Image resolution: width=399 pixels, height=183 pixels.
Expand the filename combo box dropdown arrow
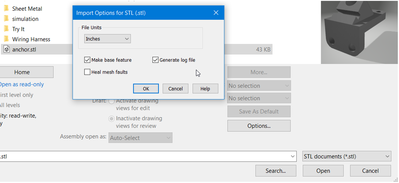point(293,156)
